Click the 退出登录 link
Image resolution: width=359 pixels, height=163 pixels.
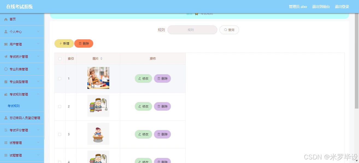click(x=342, y=7)
